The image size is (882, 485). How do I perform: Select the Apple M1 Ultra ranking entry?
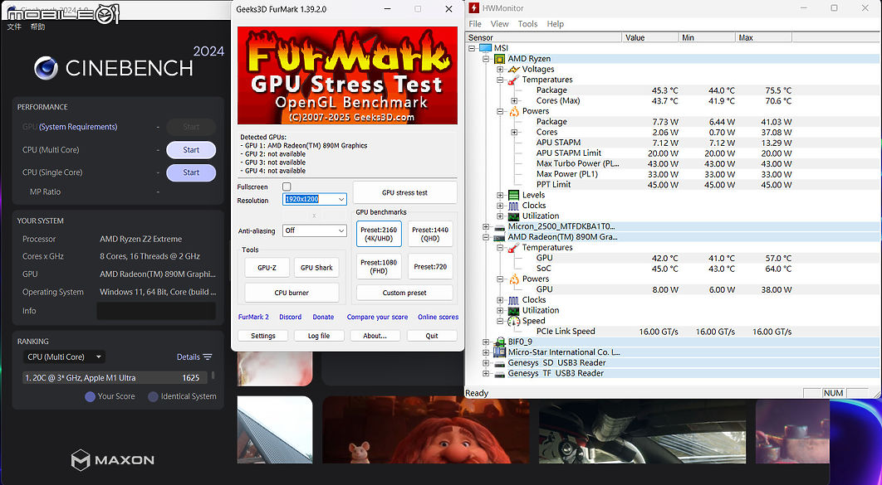click(x=115, y=378)
